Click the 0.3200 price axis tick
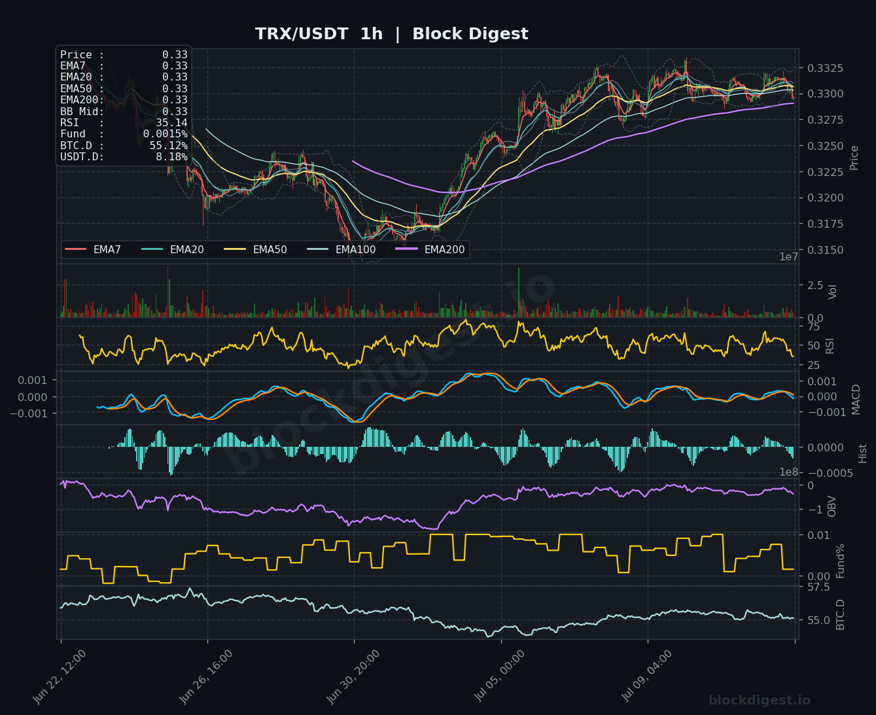The height and width of the screenshot is (715, 876). (x=825, y=198)
